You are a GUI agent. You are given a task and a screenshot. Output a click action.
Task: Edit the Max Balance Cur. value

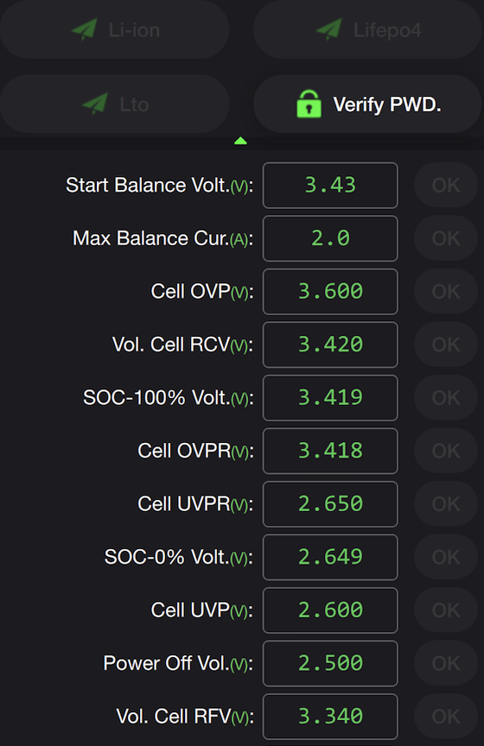(x=330, y=238)
